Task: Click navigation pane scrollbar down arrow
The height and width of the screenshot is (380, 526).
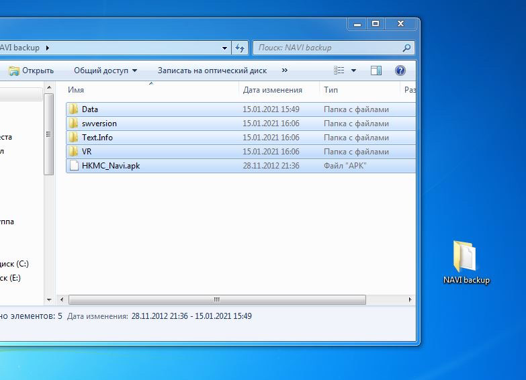Action: pos(49,299)
